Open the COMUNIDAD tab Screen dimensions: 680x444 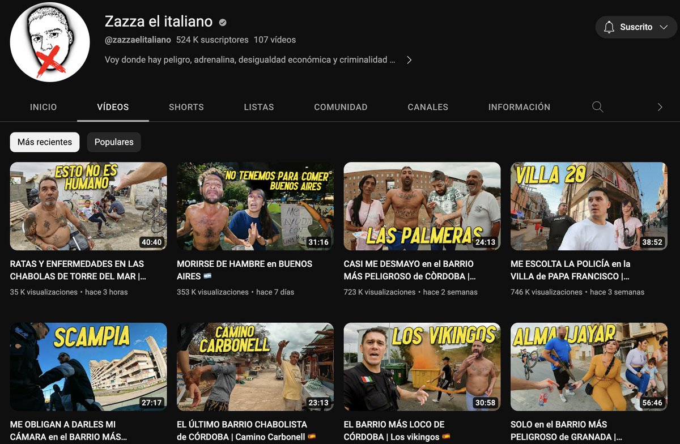[x=341, y=107]
